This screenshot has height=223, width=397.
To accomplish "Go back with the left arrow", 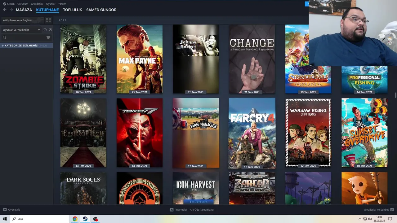I will coord(5,10).
